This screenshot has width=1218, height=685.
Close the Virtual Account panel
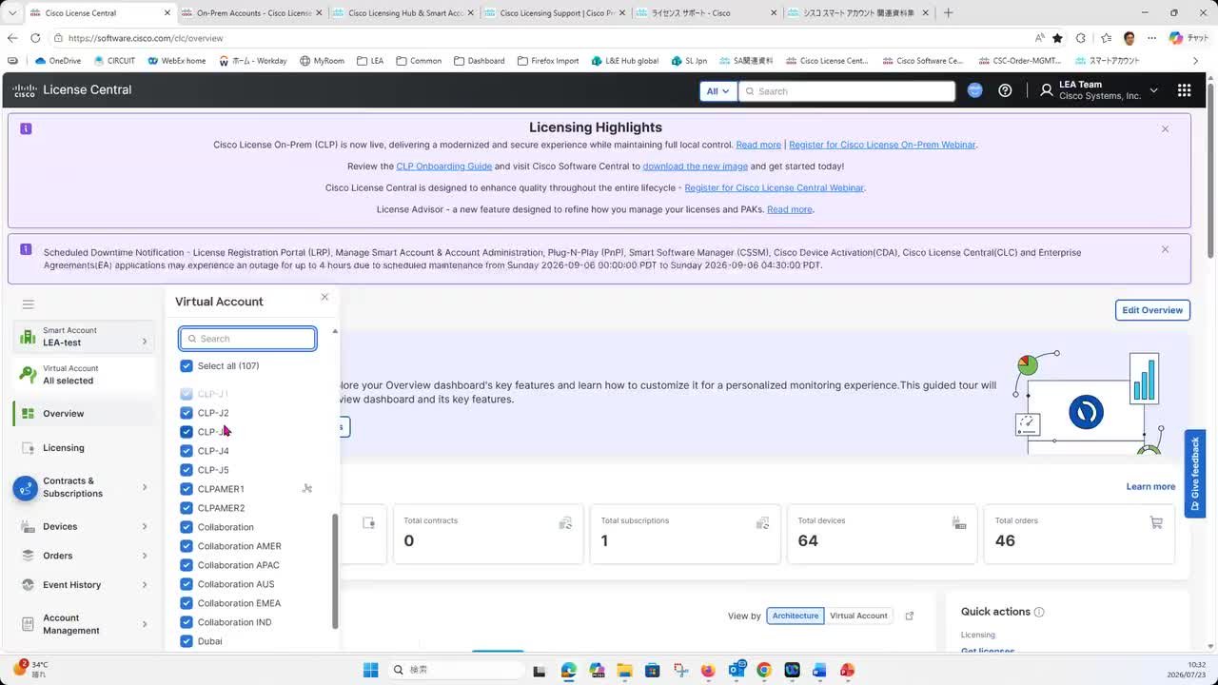click(x=324, y=297)
